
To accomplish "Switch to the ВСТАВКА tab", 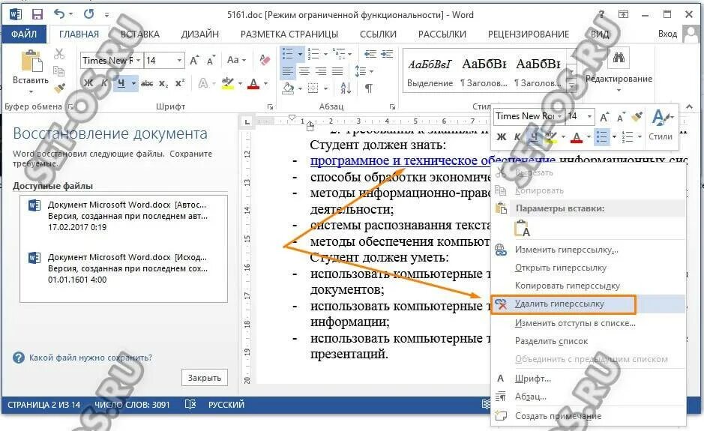I will pyautogui.click(x=140, y=34).
